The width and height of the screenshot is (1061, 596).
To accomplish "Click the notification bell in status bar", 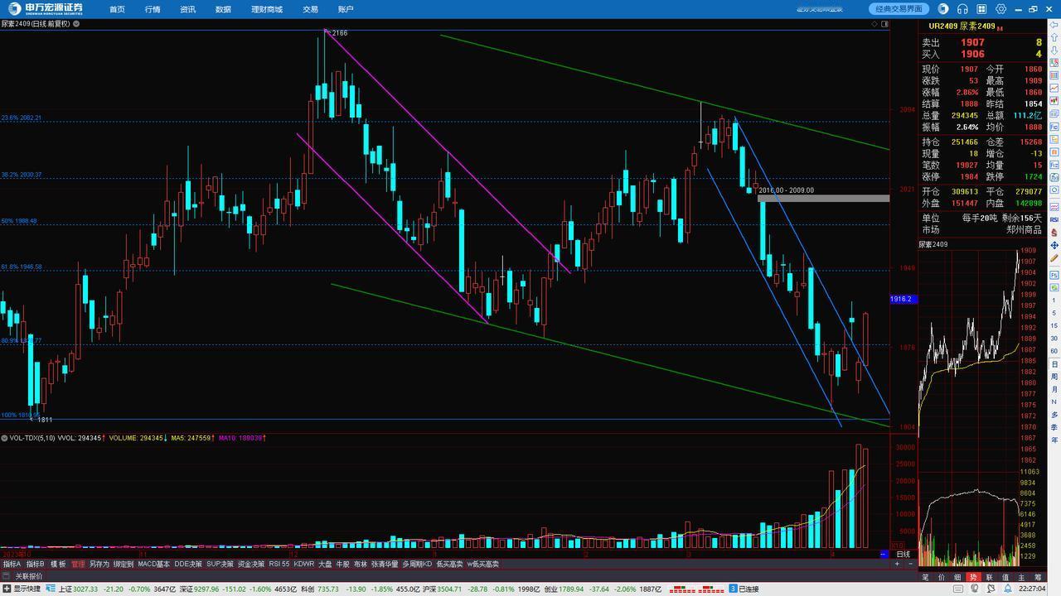I will coord(1008,589).
